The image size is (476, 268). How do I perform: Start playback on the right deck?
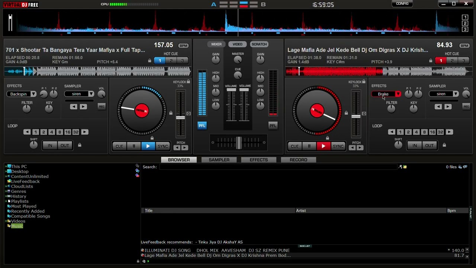tap(324, 146)
